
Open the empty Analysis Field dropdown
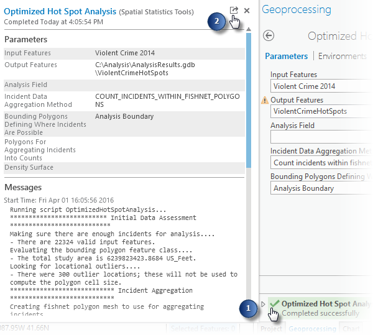pyautogui.click(x=321, y=137)
